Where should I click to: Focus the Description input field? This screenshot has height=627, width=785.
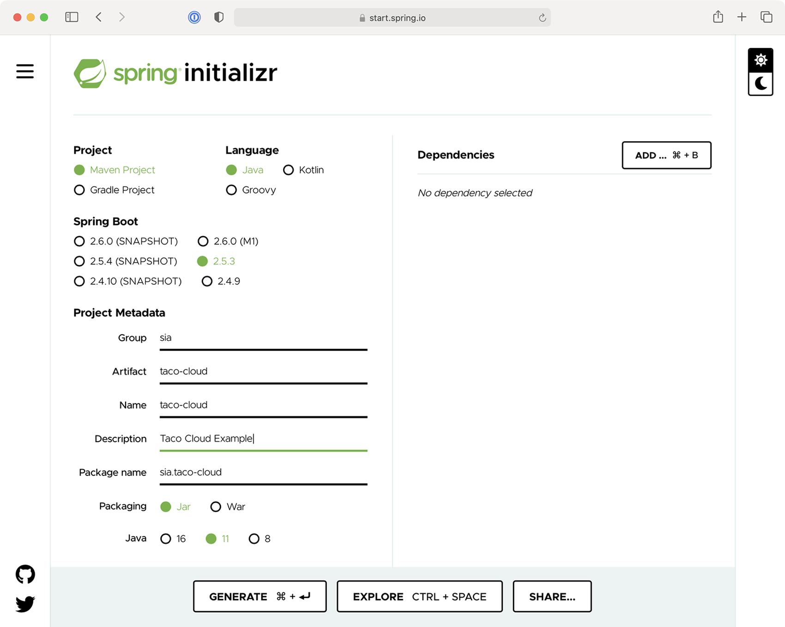(264, 439)
